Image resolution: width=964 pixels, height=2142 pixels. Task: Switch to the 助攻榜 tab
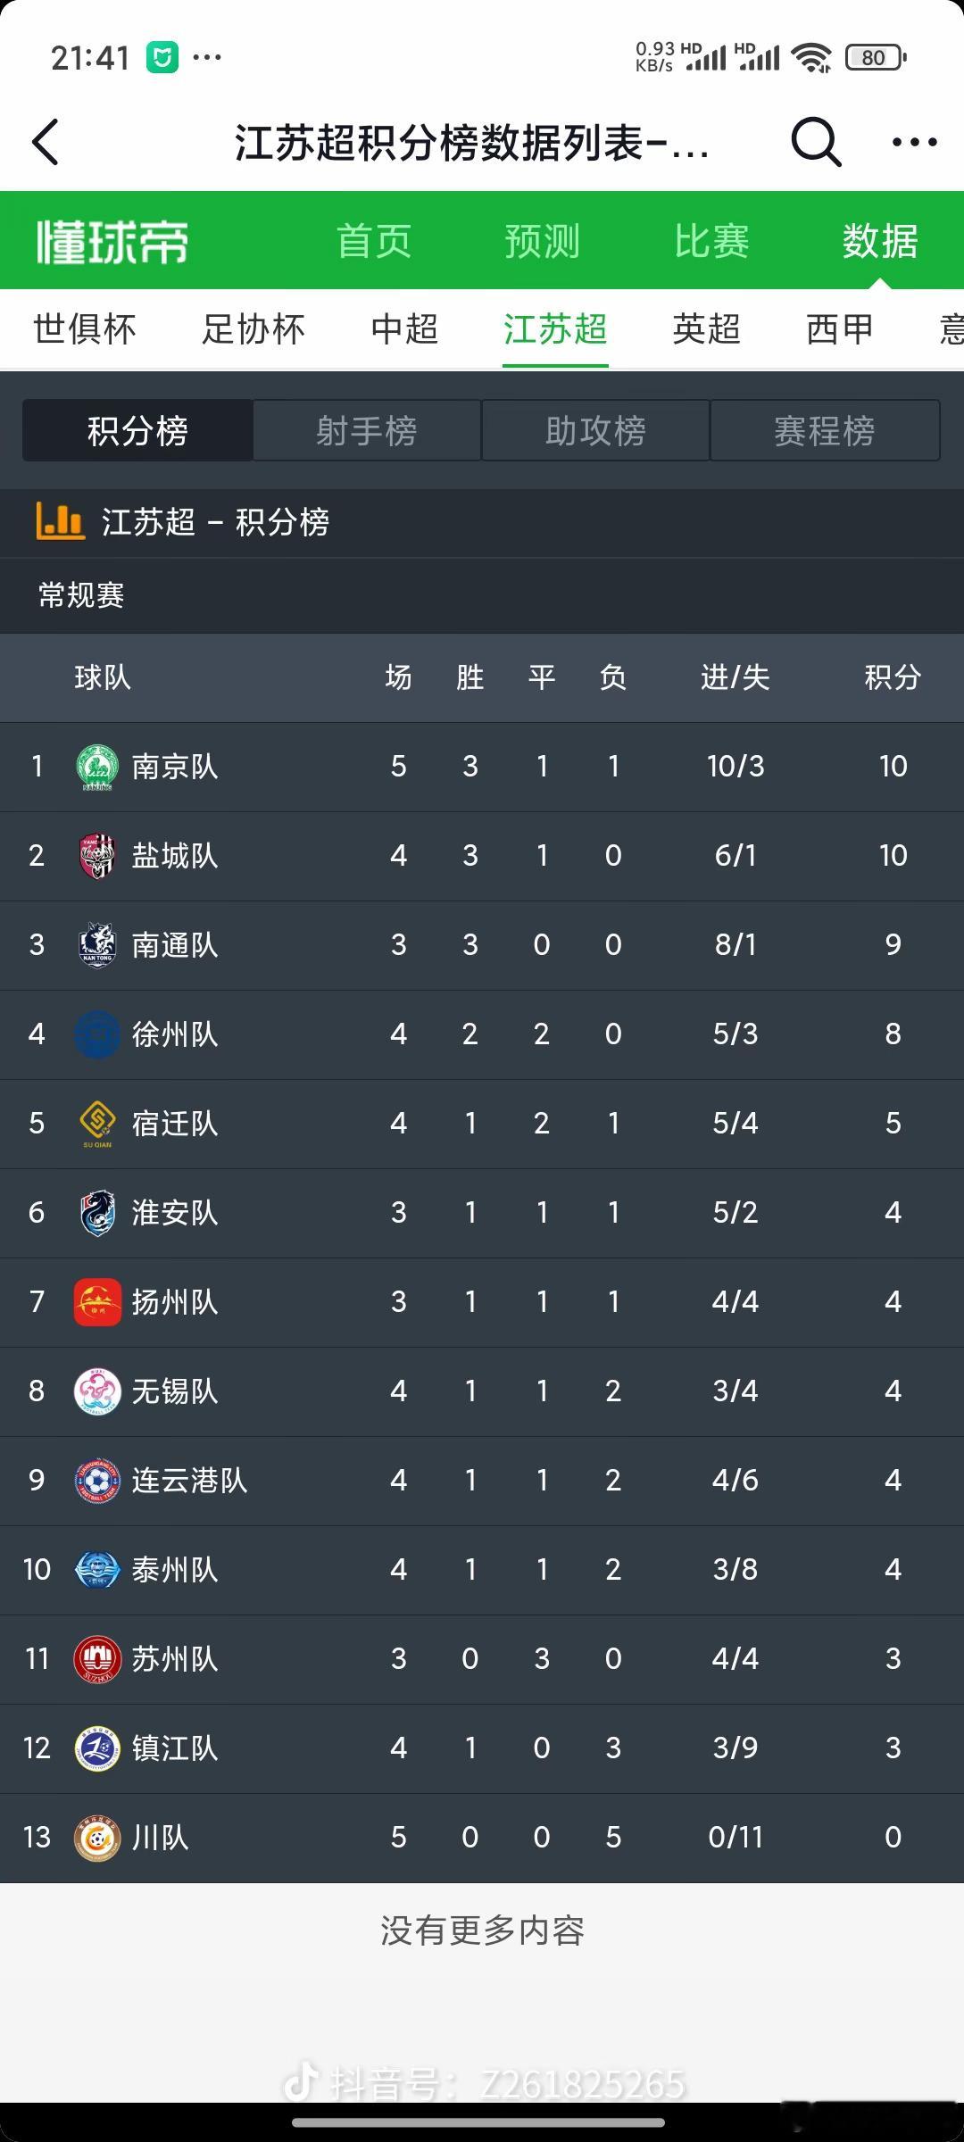(x=595, y=430)
